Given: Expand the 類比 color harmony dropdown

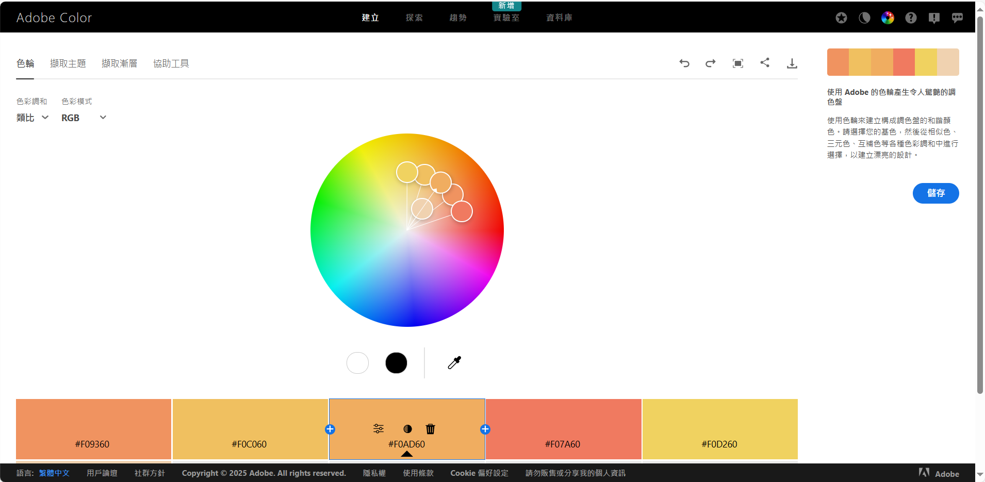Looking at the screenshot, I should click(x=32, y=118).
